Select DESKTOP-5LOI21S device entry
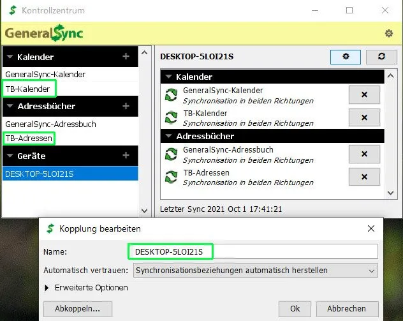The width and height of the screenshot is (403, 321). pyautogui.click(x=70, y=174)
